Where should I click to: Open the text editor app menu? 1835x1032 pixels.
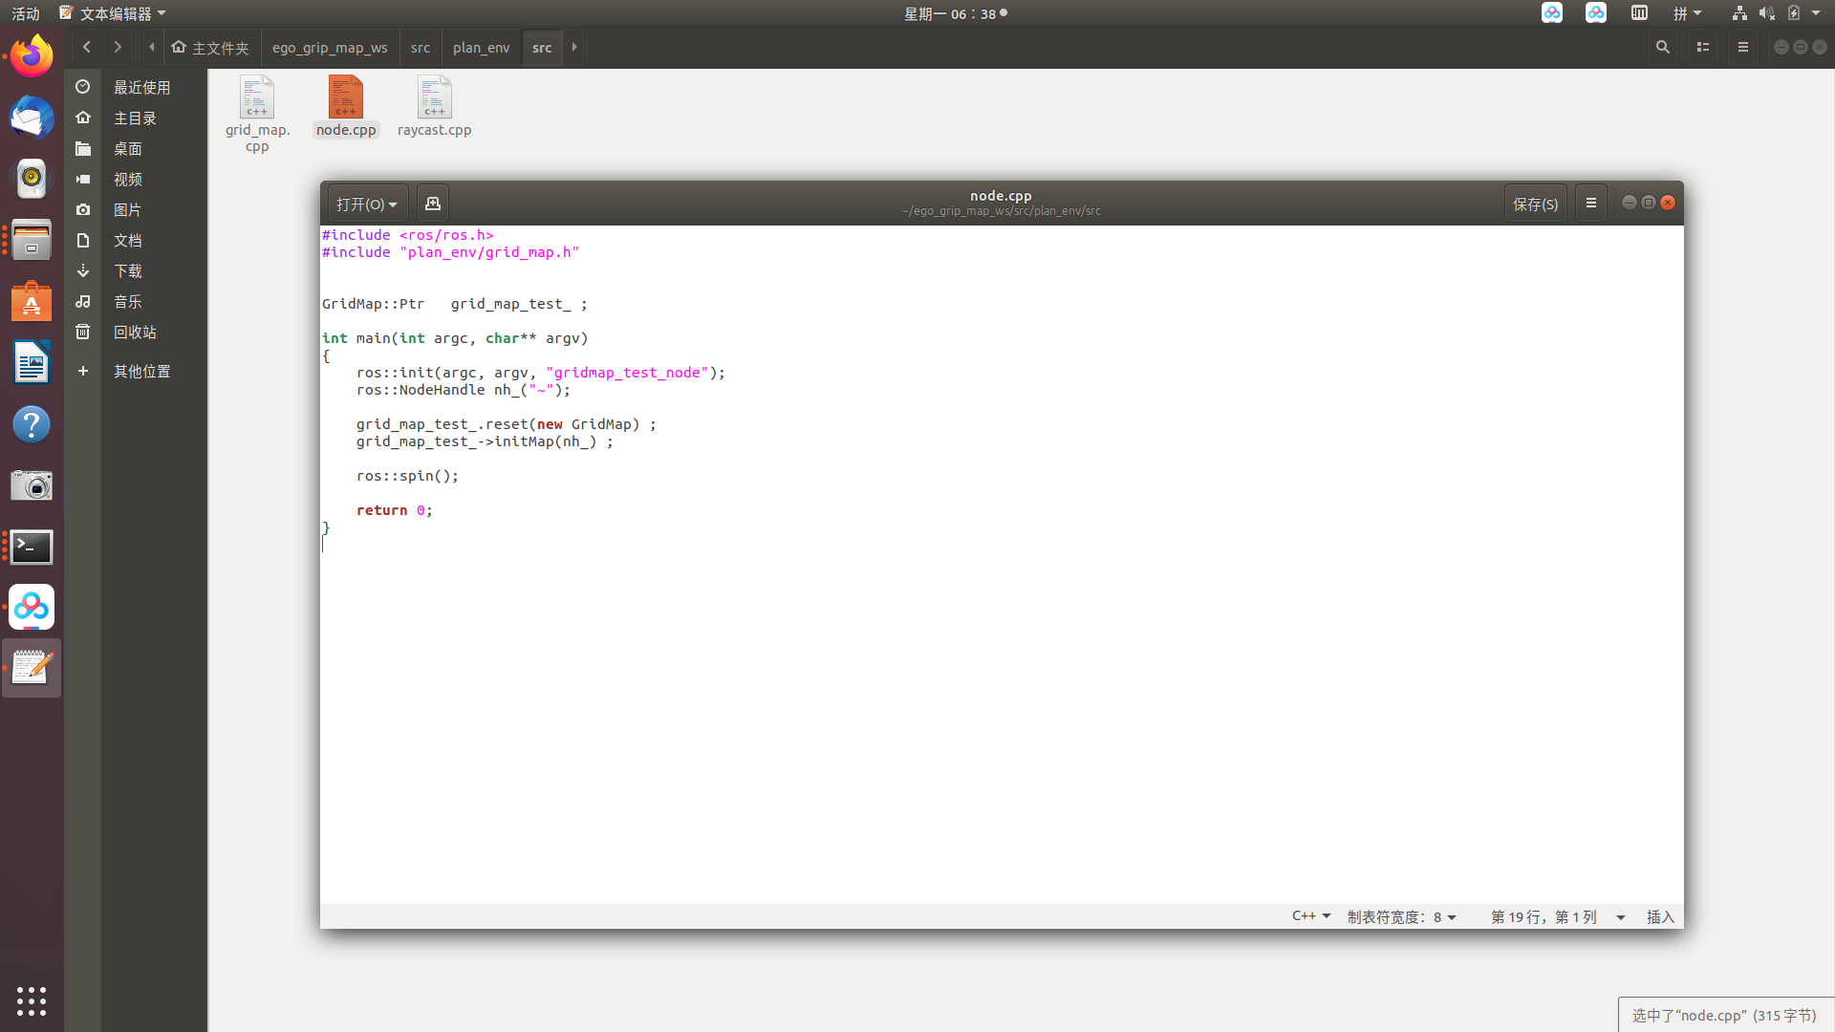(113, 13)
